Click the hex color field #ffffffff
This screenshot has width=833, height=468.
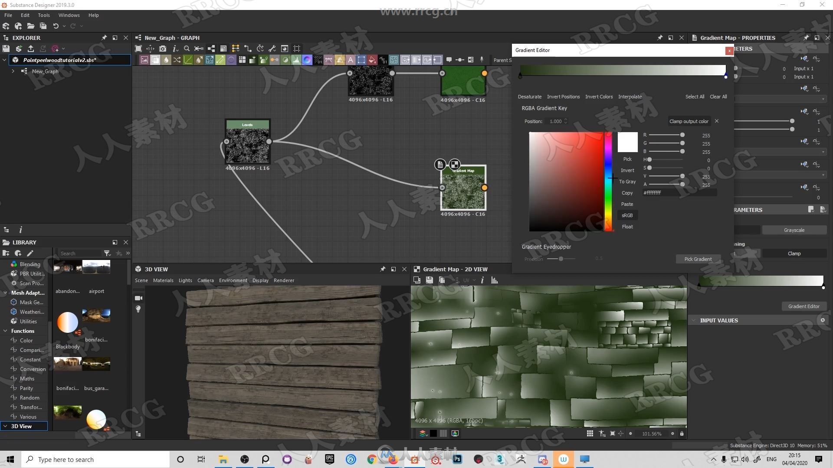pos(679,193)
